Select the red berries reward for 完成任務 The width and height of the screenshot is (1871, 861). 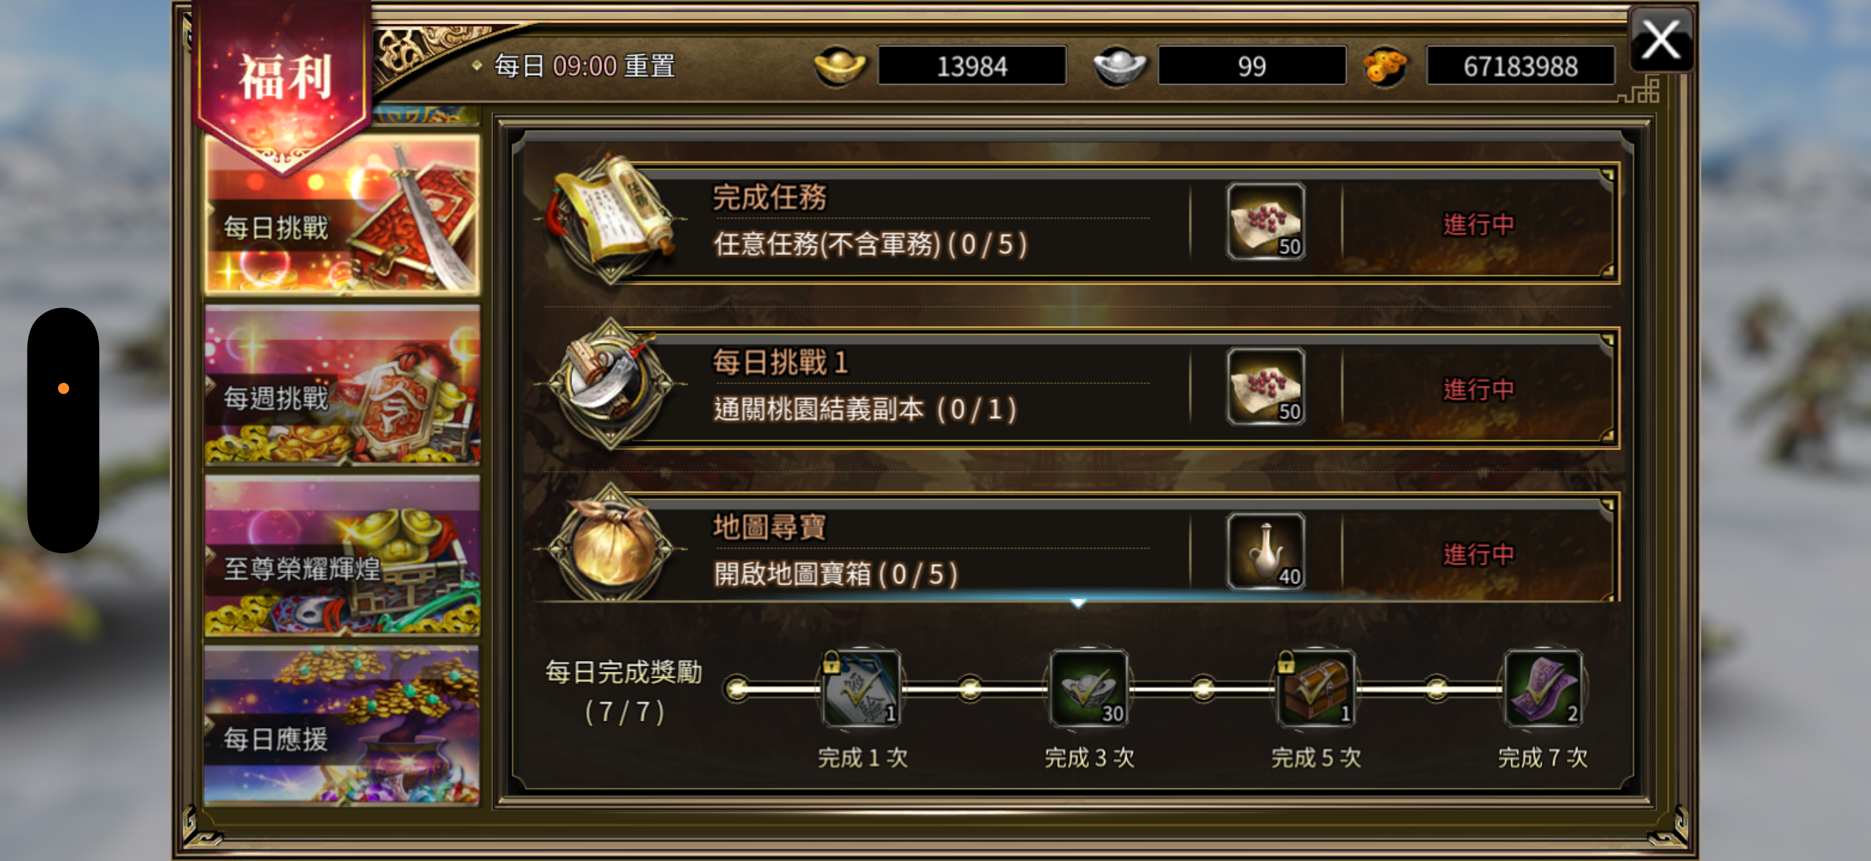(x=1266, y=221)
